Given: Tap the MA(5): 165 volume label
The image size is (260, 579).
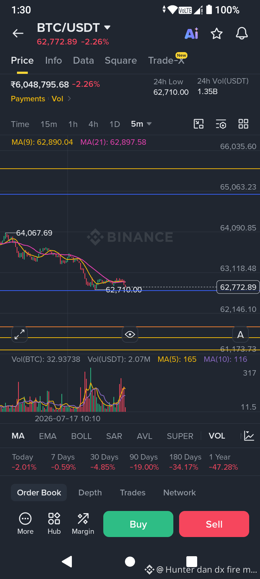Looking at the screenshot, I should [x=177, y=359].
